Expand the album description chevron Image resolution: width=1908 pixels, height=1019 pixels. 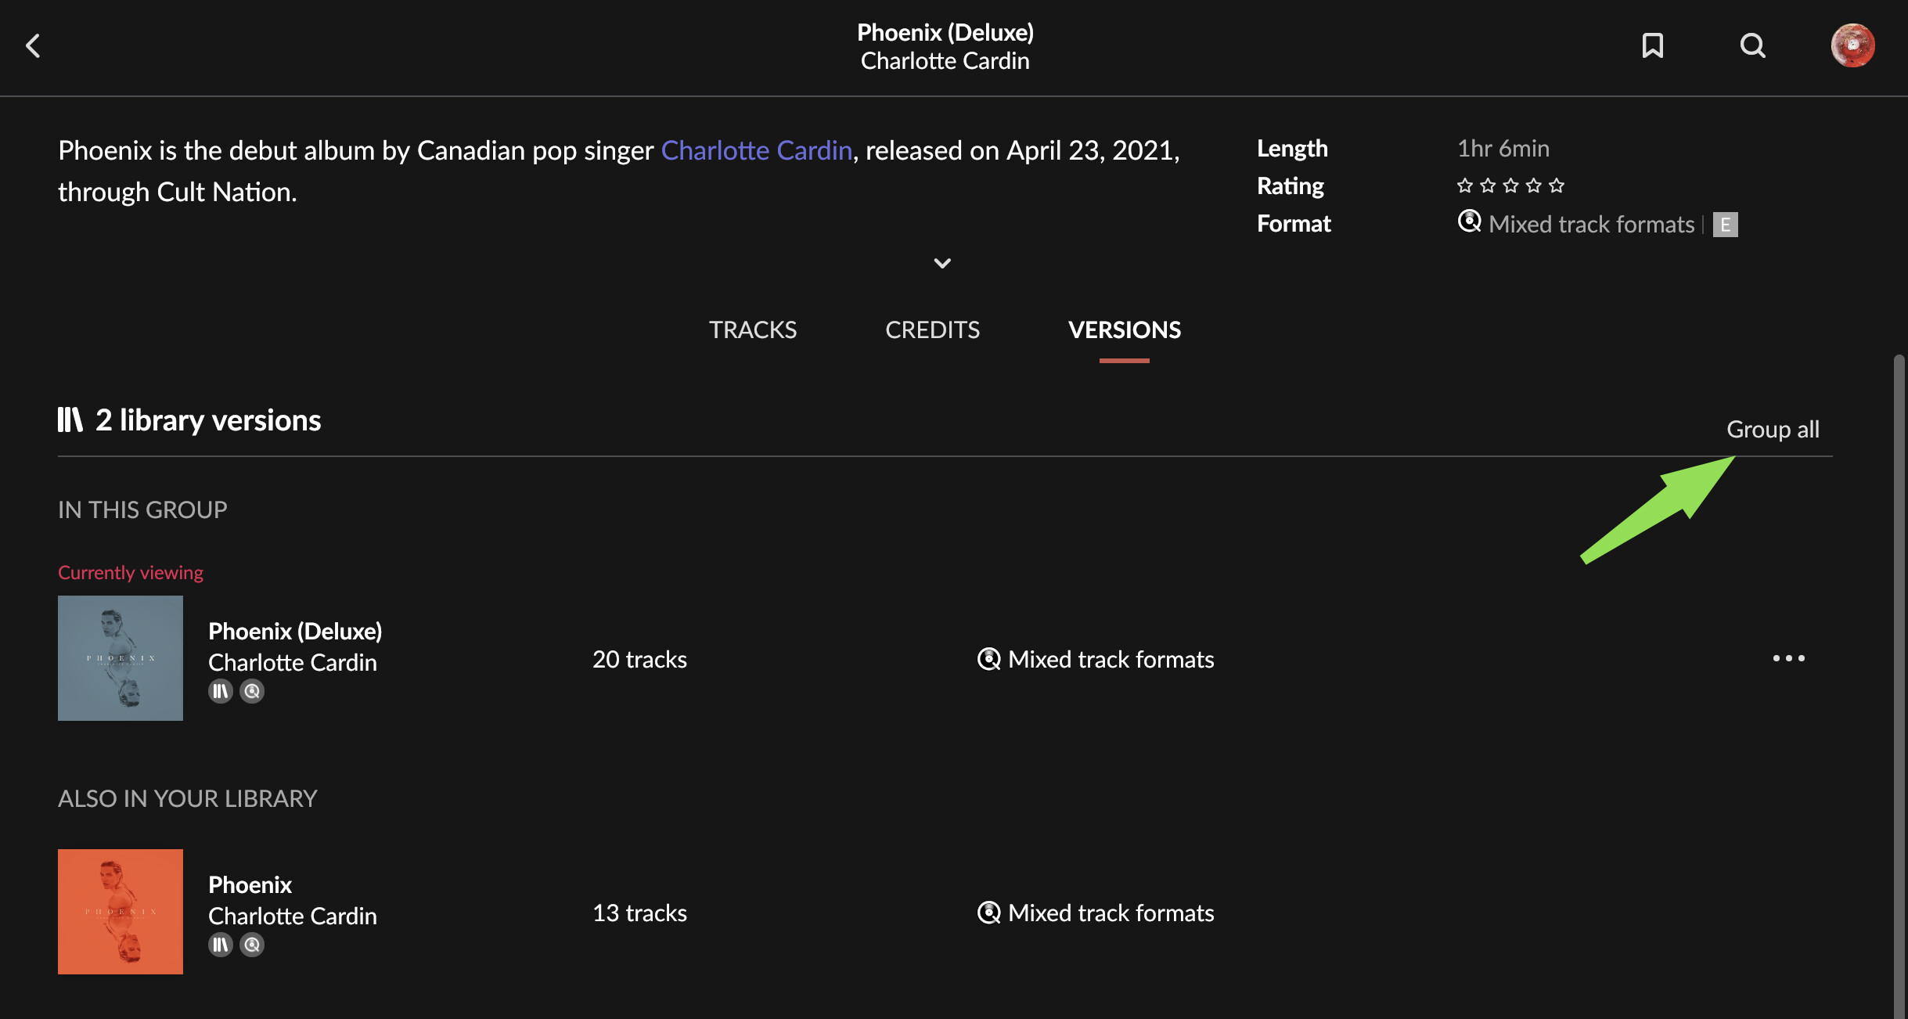tap(942, 263)
